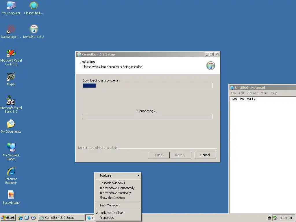Image resolution: width=296 pixels, height=222 pixels.
Task: Open Notepad's Edit menu
Action: pyautogui.click(x=242, y=93)
